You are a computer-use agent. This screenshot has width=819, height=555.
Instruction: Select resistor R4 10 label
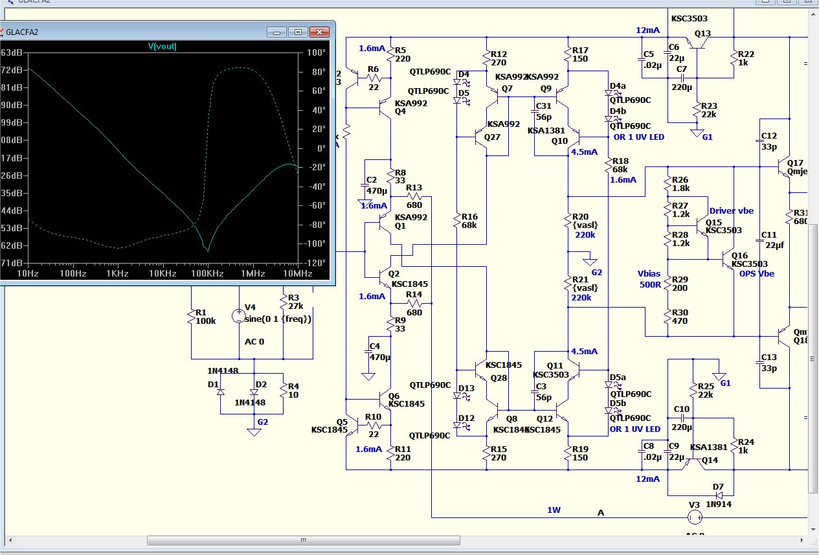click(x=293, y=390)
